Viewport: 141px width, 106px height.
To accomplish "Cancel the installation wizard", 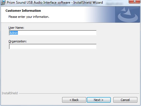I will click(125, 100).
